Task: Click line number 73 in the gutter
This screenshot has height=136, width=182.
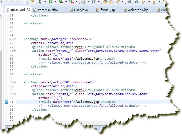Action: pyautogui.click(x=12, y=31)
